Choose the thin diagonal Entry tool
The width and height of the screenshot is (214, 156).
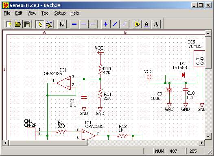(124, 24)
